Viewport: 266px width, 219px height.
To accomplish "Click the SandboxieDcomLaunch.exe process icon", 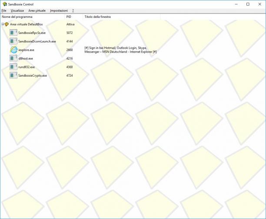I will click(x=13, y=41).
